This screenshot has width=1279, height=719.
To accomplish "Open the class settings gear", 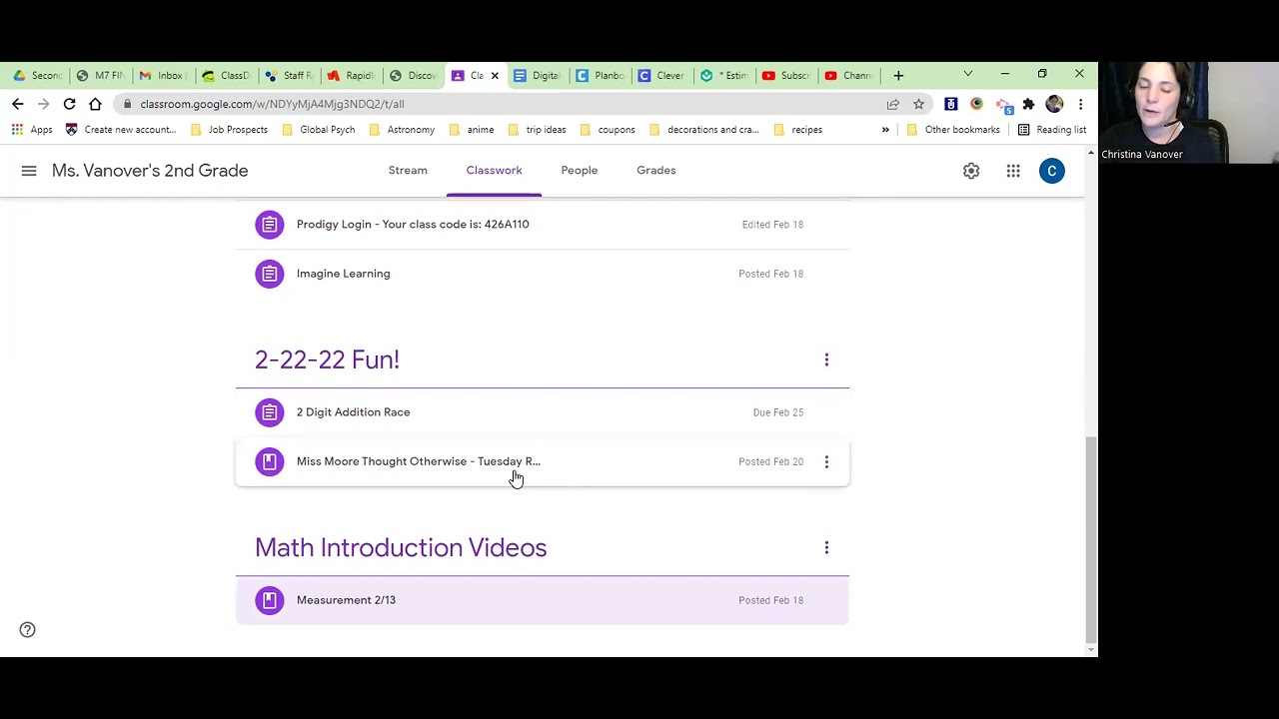I will point(971,171).
